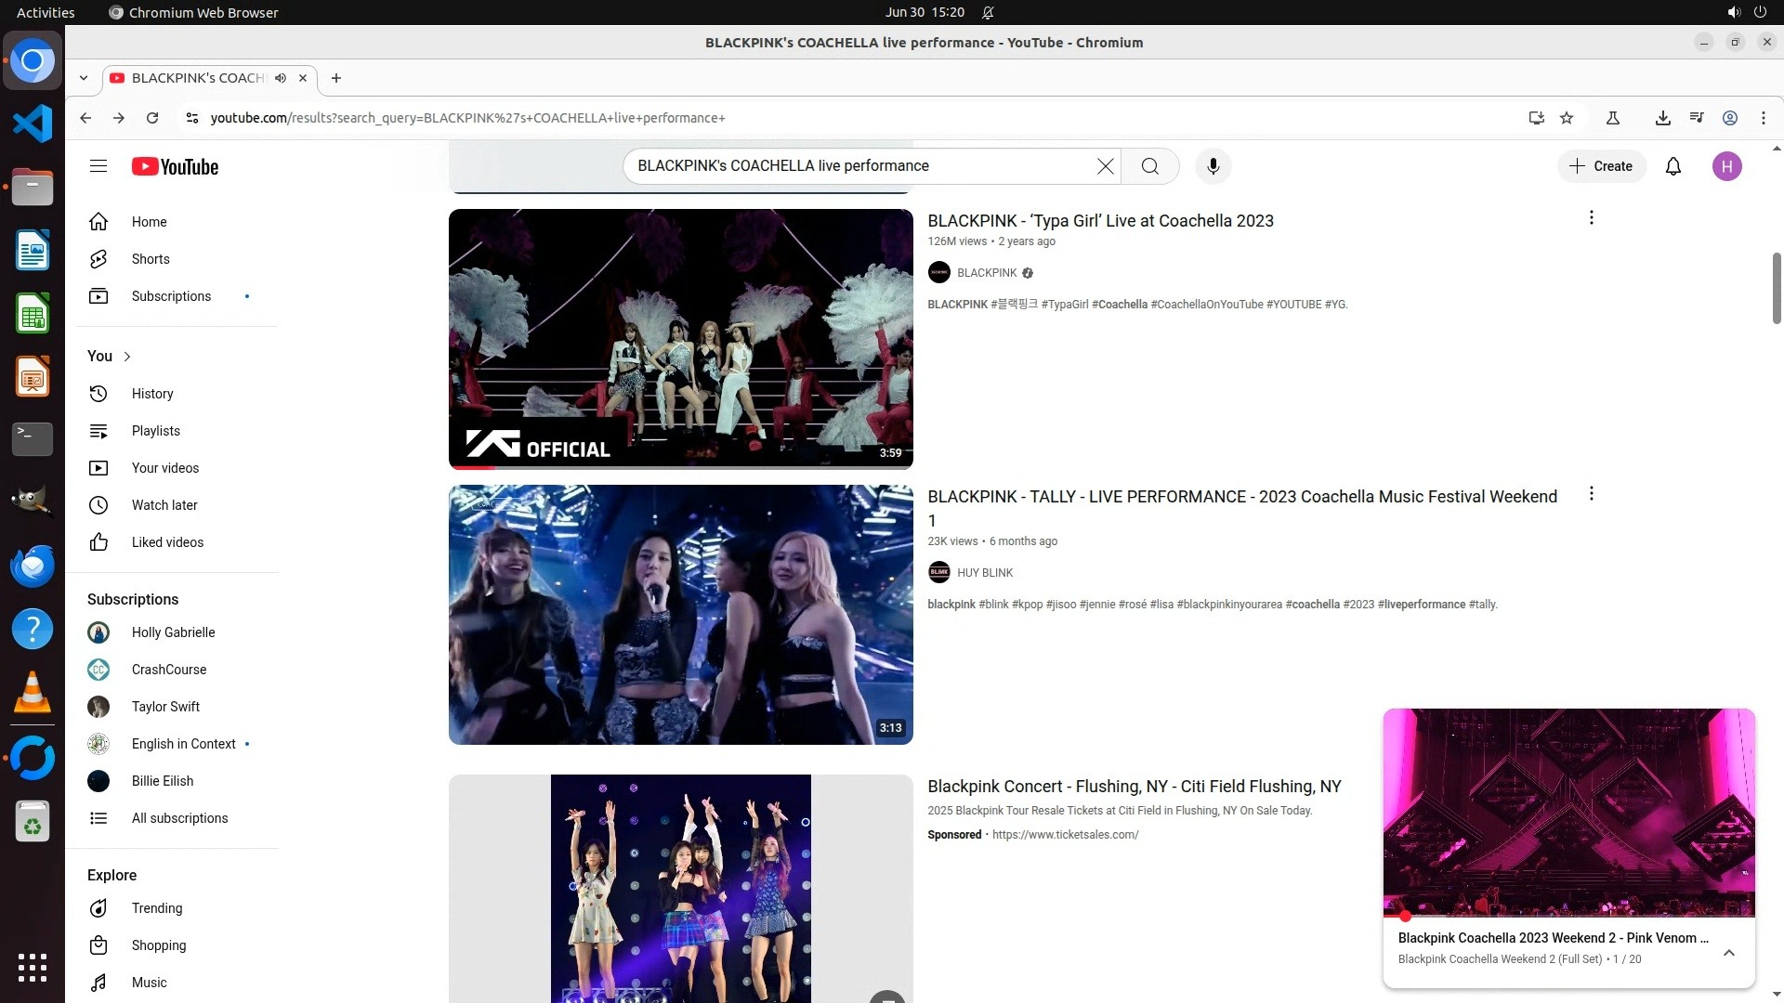Screen dimensions: 1784x1003
Task: Open the HUY BLINK channel link
Action: [x=984, y=573]
